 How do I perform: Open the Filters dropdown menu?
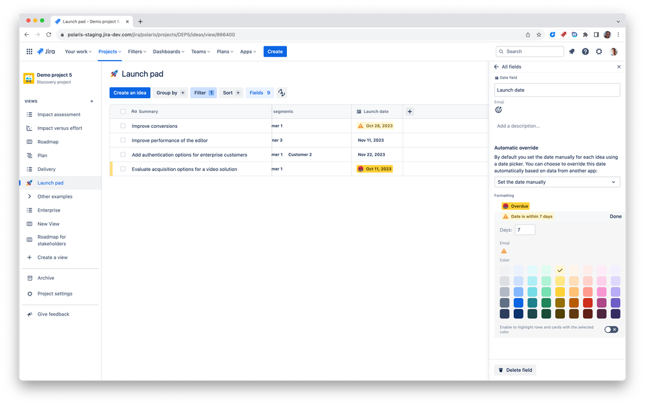pyautogui.click(x=136, y=52)
